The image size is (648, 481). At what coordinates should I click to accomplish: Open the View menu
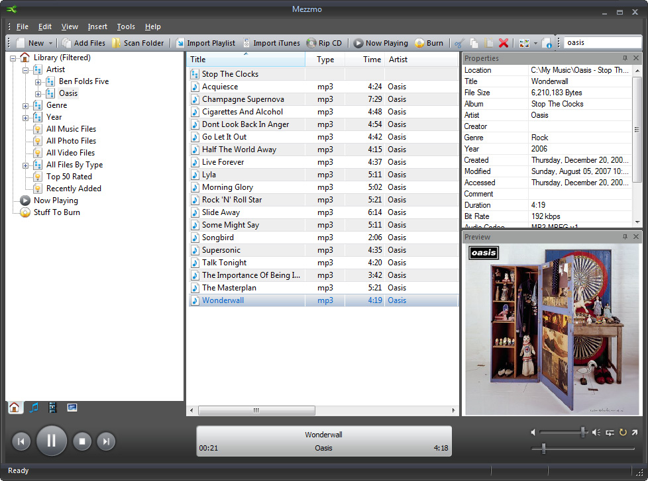[70, 26]
